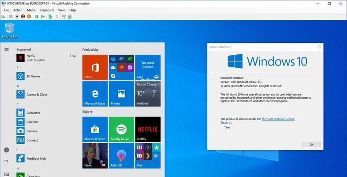Open the Clipboard menu
Viewport: 347px width, 177px height.
[x=47, y=10]
